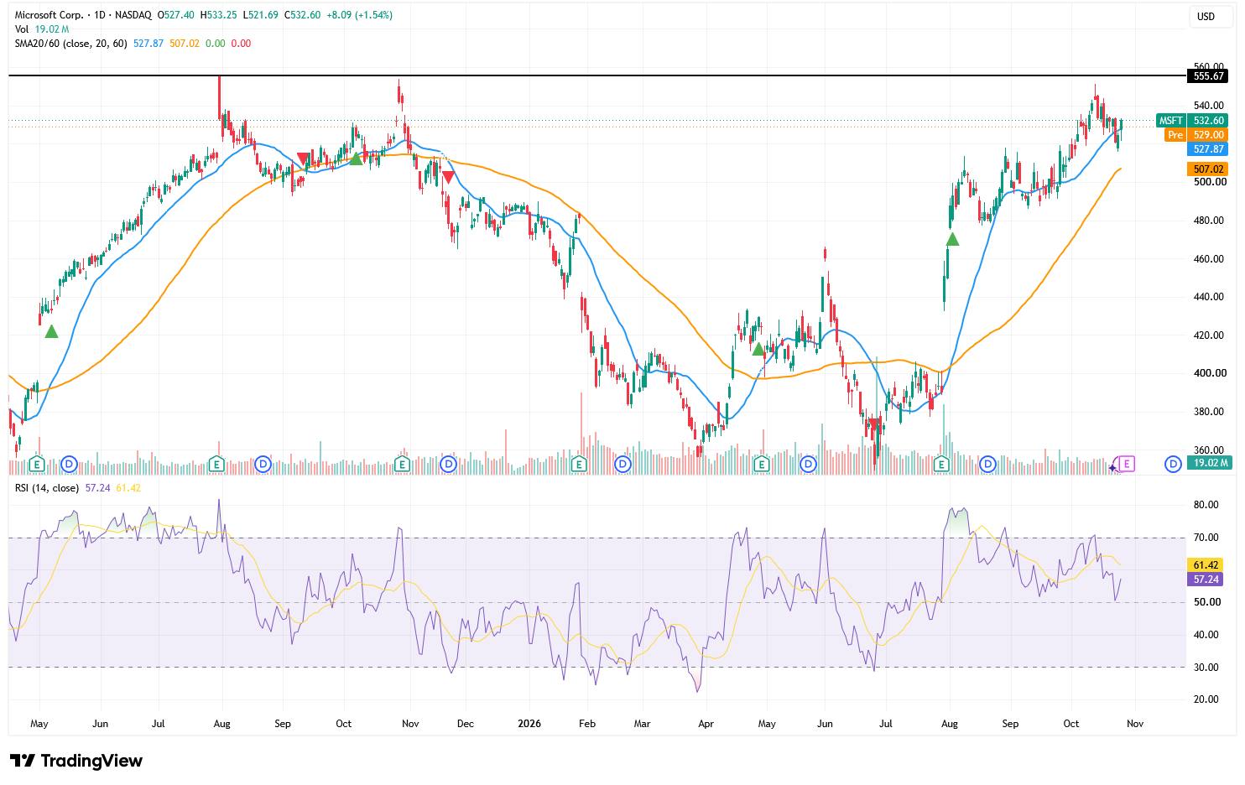Click the Vol indicator legend
This screenshot has width=1245, height=785.
(22, 29)
